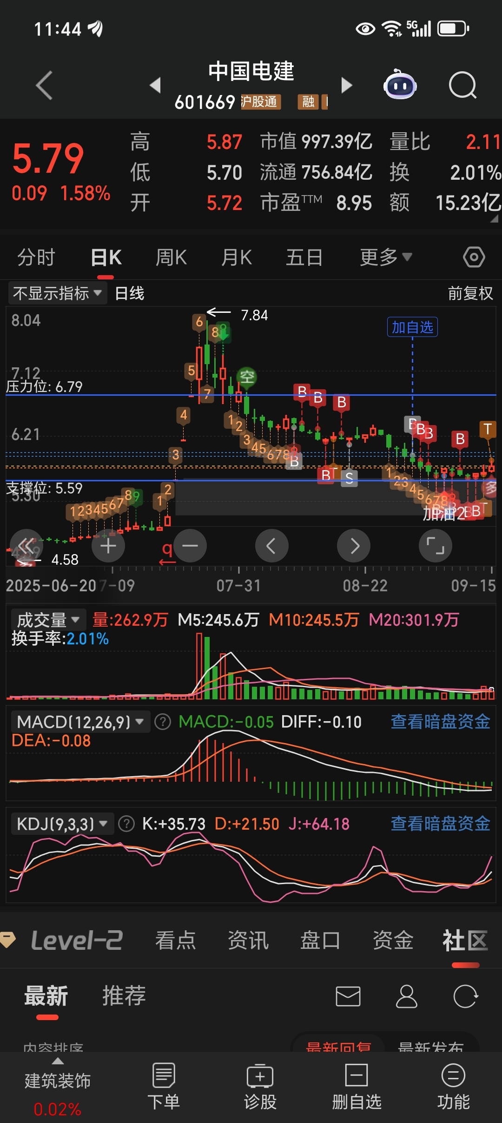Switch to next stock with right triangle

tap(347, 85)
